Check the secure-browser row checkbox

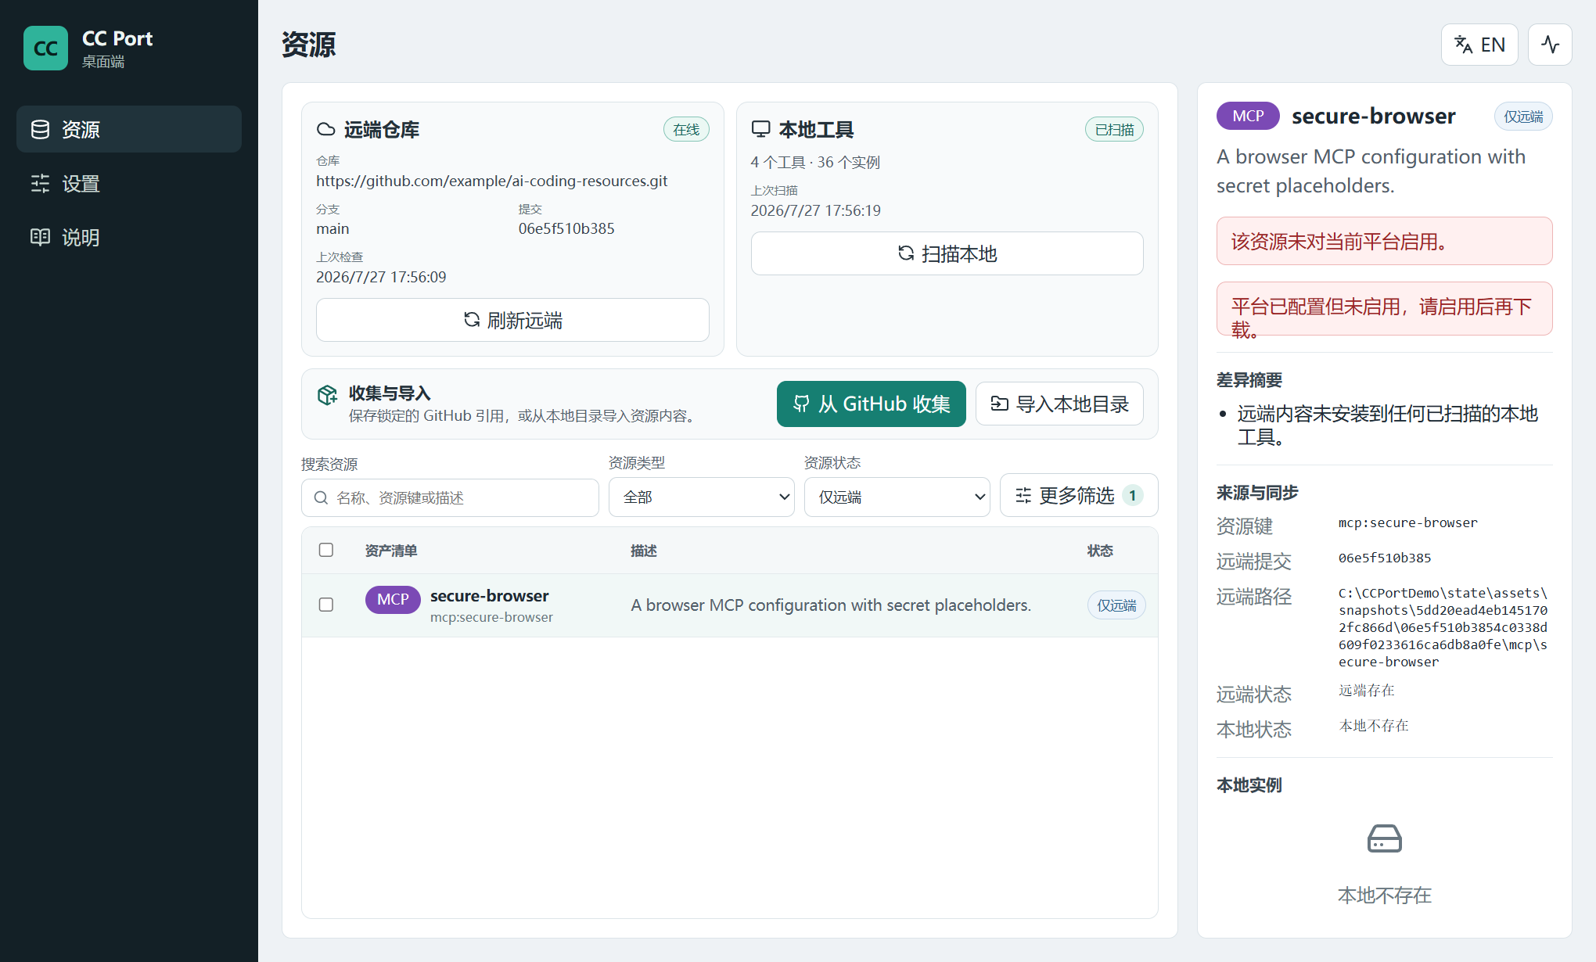click(x=326, y=605)
